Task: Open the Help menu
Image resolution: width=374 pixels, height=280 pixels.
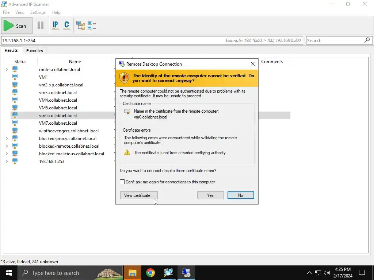Action: tap(56, 12)
